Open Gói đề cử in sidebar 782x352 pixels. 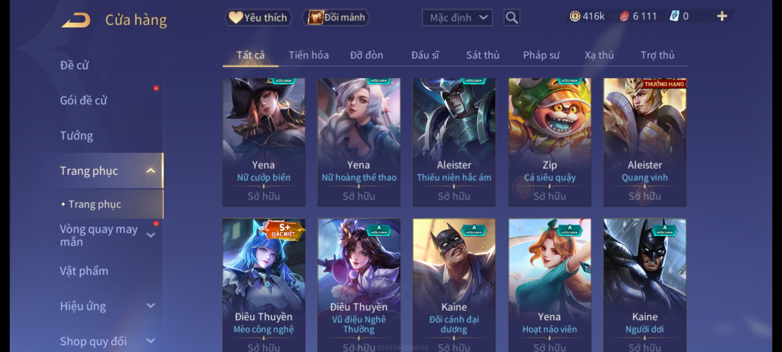tap(83, 100)
